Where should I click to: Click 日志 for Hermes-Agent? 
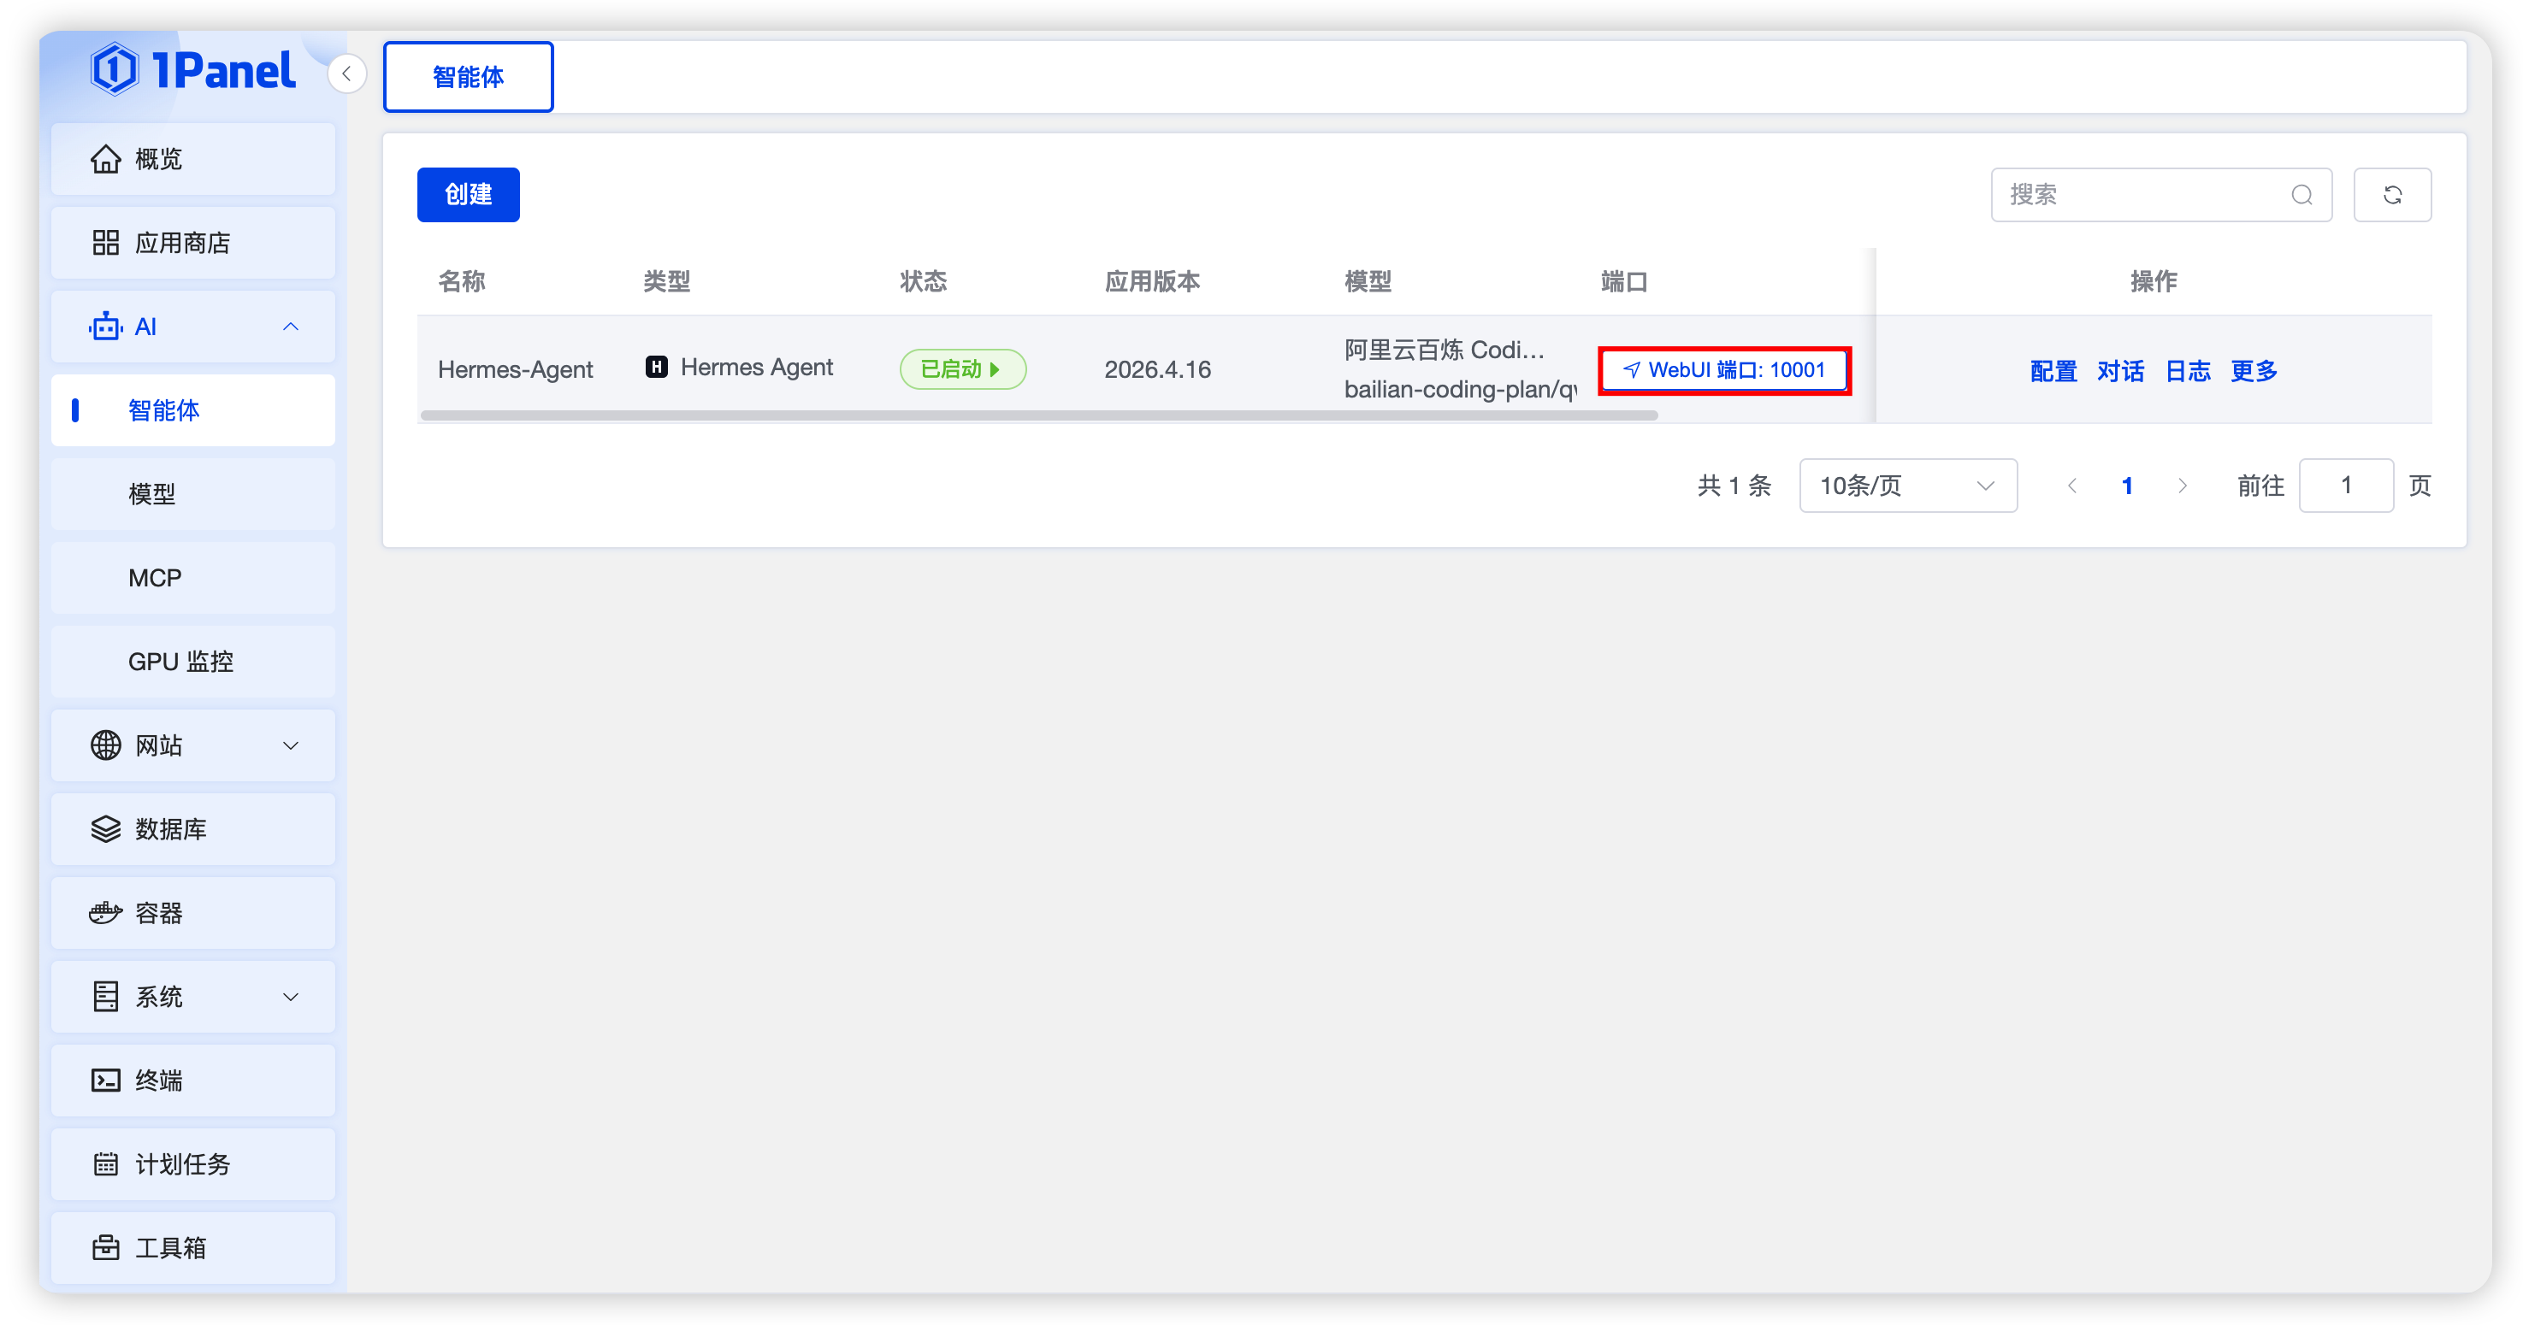pyautogui.click(x=2187, y=370)
